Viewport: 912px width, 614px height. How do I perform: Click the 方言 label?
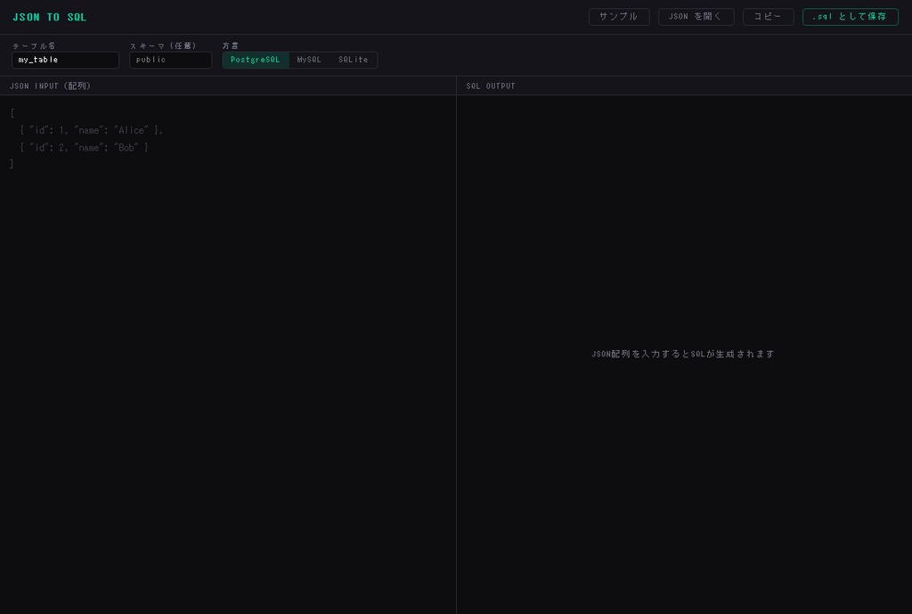[231, 46]
